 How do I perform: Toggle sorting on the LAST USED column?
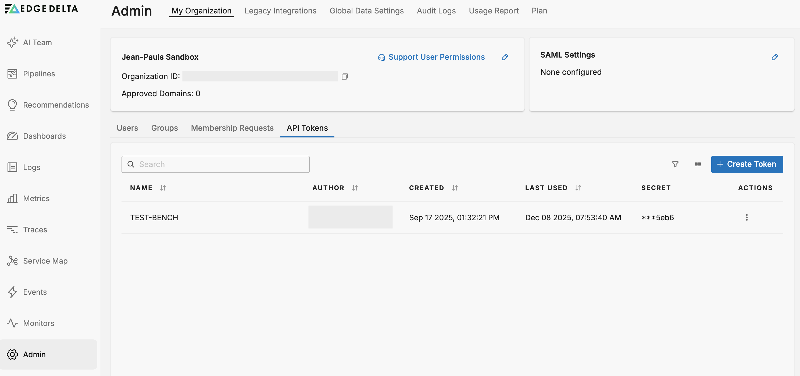tap(578, 188)
